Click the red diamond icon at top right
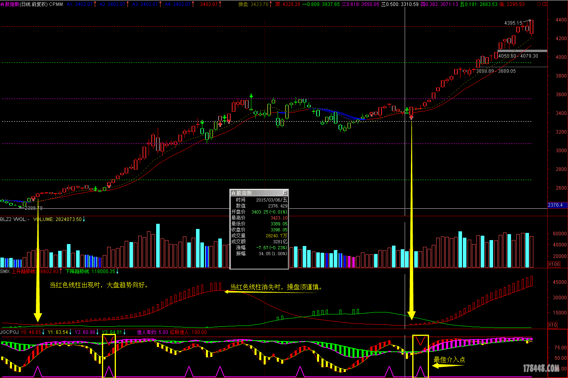The width and height of the screenshot is (568, 378). (x=539, y=4)
